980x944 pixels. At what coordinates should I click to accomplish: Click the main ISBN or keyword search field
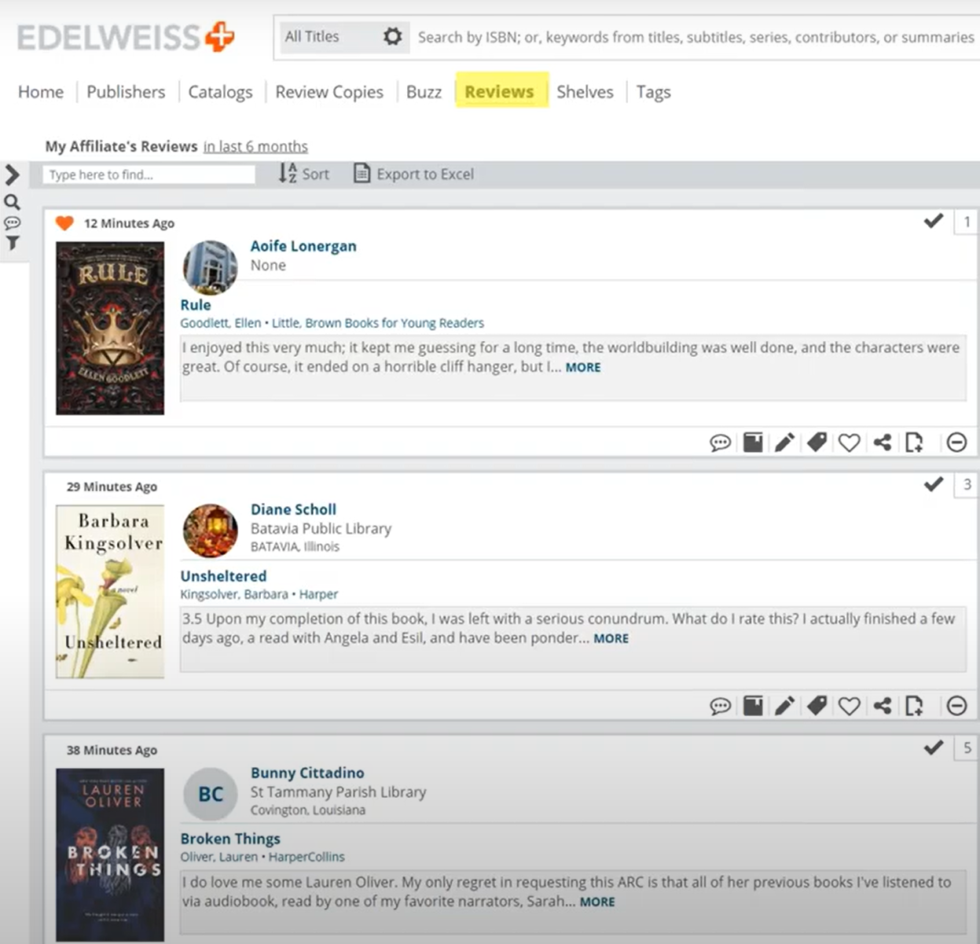click(x=695, y=37)
